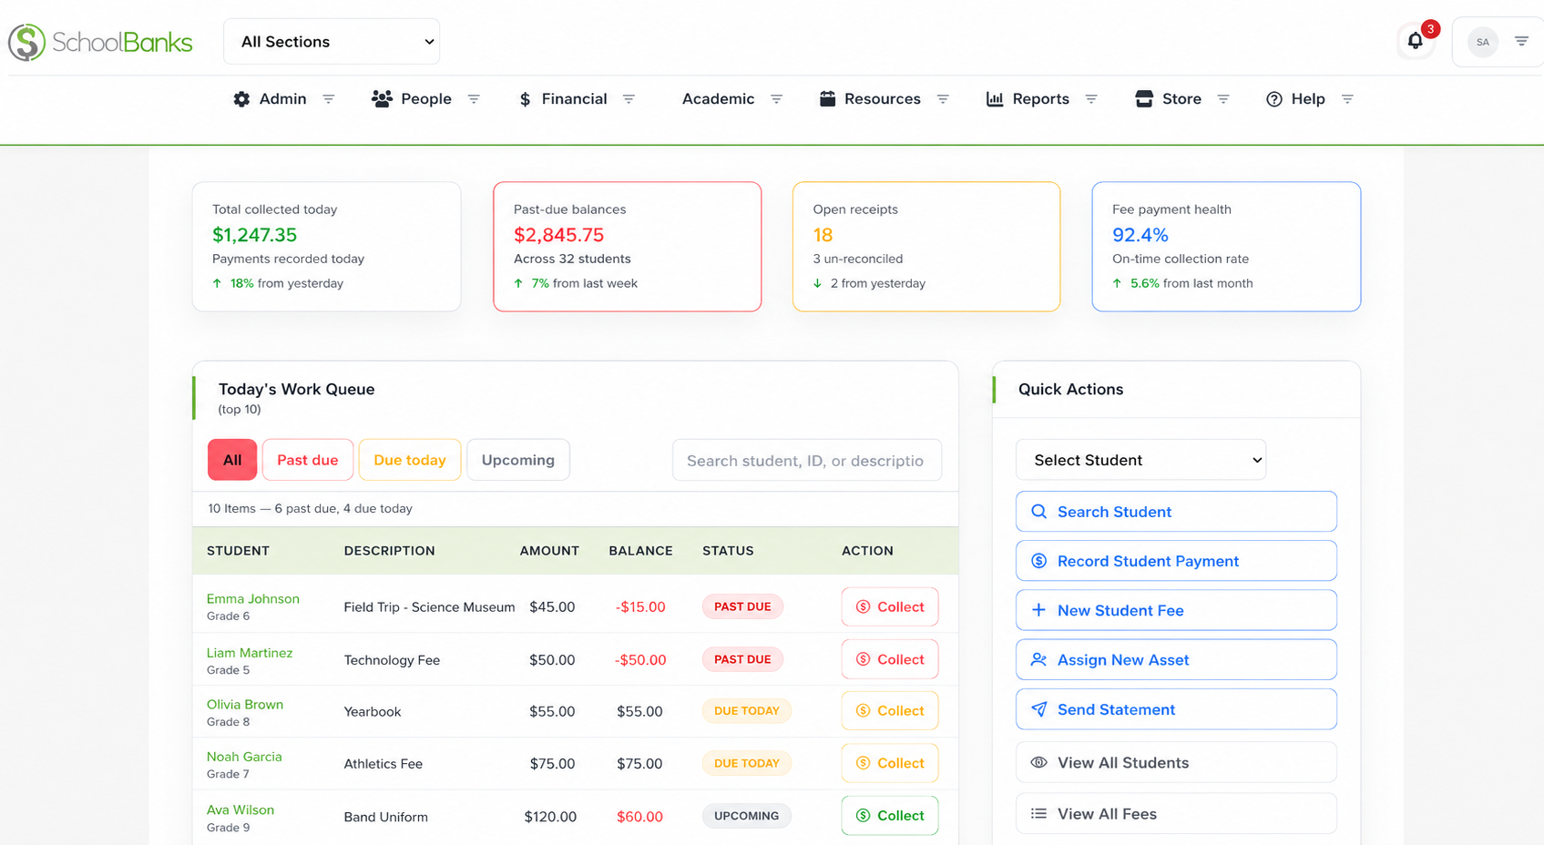Click the Reports chart icon
The width and height of the screenshot is (1544, 845).
(995, 98)
